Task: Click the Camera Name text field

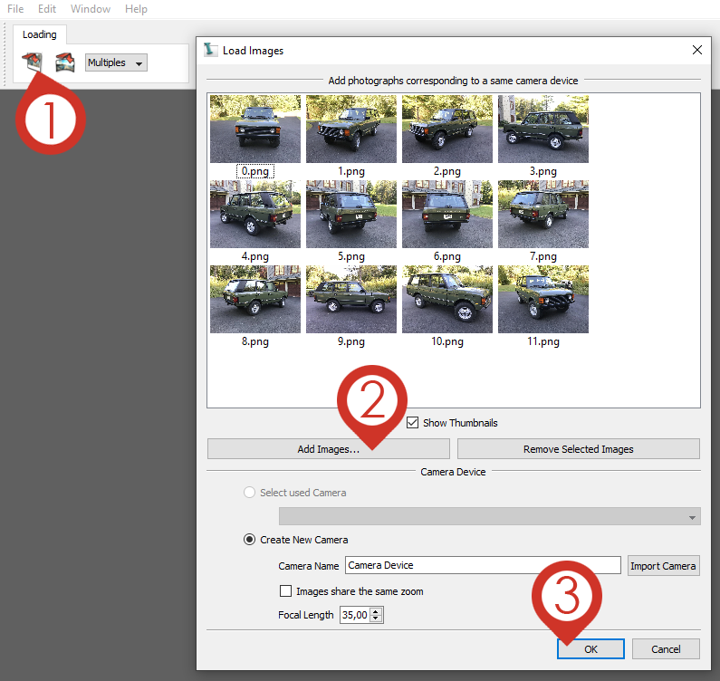Action: (483, 565)
